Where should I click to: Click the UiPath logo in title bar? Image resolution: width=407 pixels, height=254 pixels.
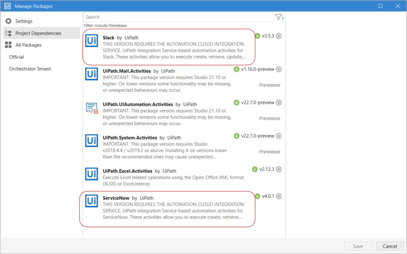point(8,6)
